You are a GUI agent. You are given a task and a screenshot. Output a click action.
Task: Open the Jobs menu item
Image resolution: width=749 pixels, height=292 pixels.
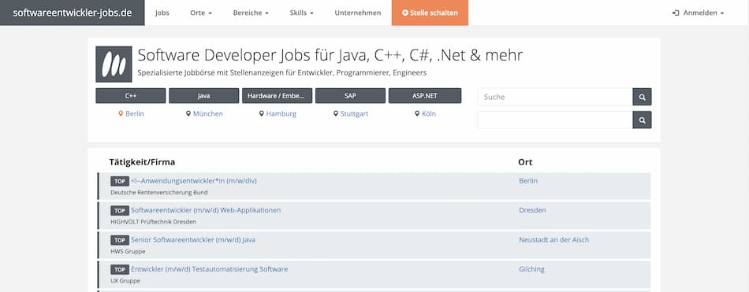pyautogui.click(x=162, y=13)
